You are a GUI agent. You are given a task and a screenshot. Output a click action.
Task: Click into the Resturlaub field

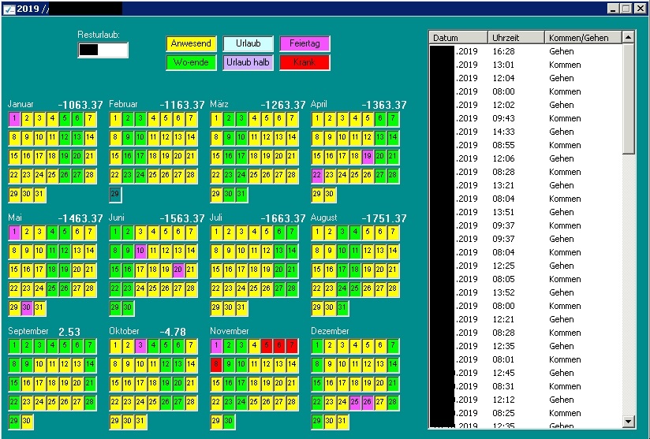click(103, 50)
